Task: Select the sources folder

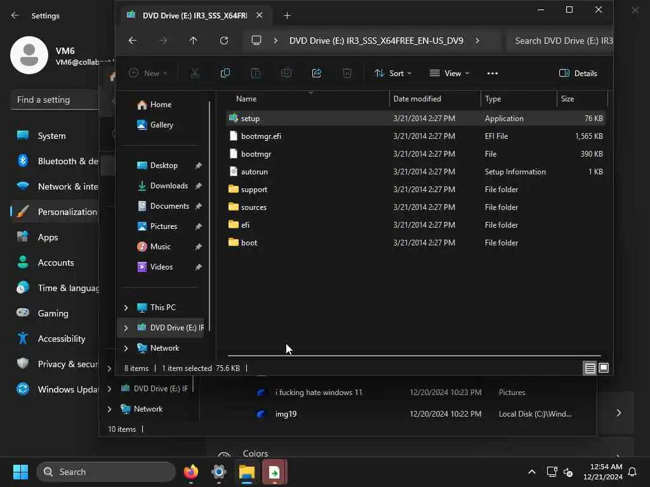Action: click(x=416, y=207)
